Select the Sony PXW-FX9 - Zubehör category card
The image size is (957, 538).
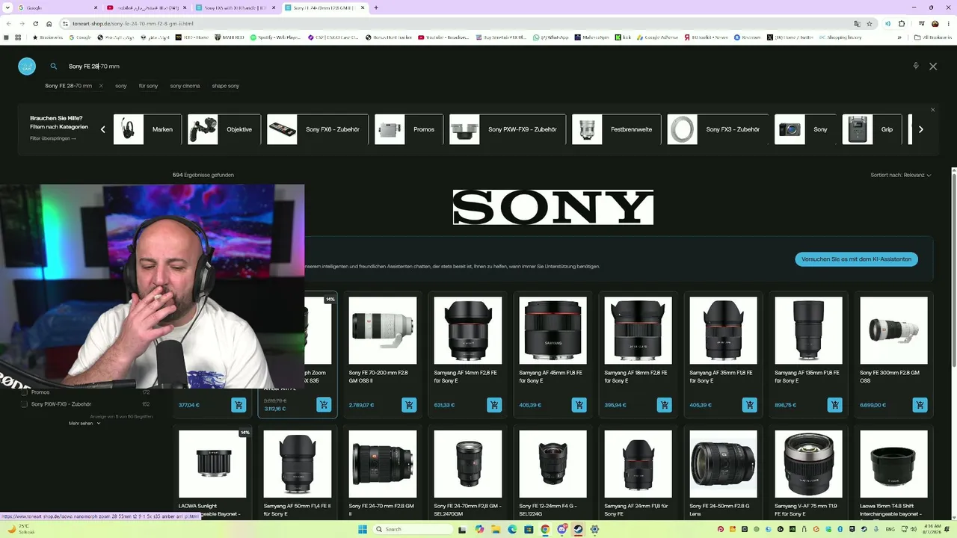[508, 129]
